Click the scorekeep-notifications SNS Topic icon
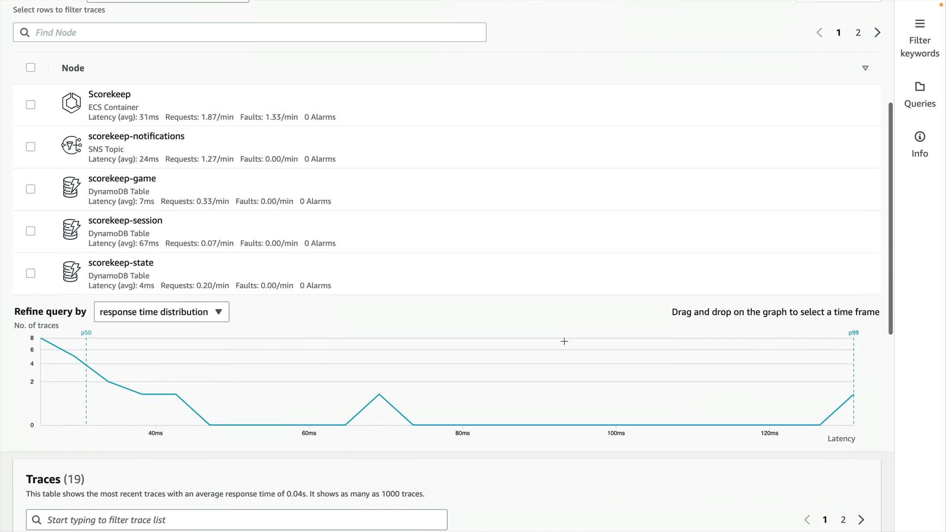 click(x=71, y=145)
